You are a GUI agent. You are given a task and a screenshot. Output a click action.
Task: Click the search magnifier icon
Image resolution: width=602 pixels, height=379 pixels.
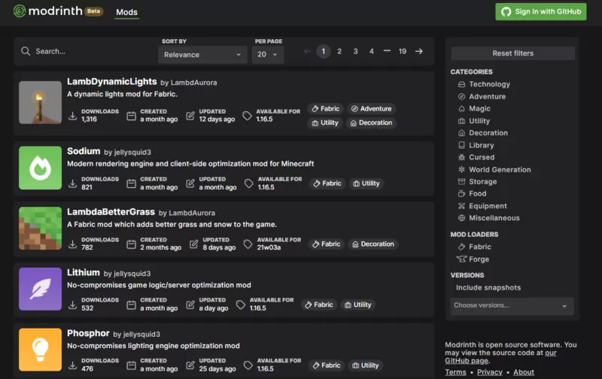(x=26, y=51)
